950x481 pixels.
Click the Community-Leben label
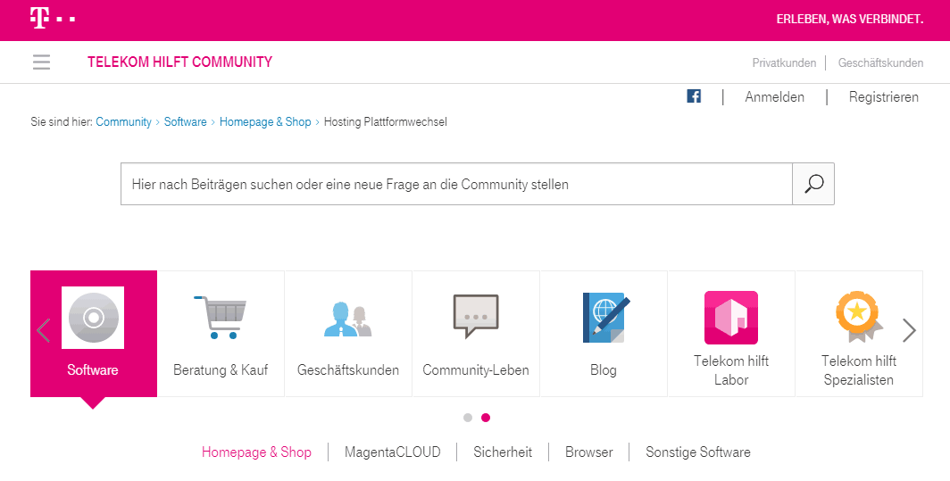476,369
